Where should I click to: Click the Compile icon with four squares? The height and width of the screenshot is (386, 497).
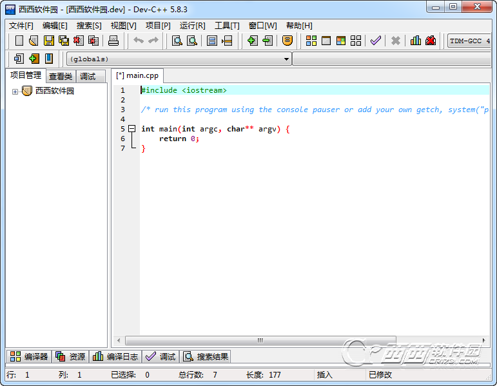click(x=311, y=41)
